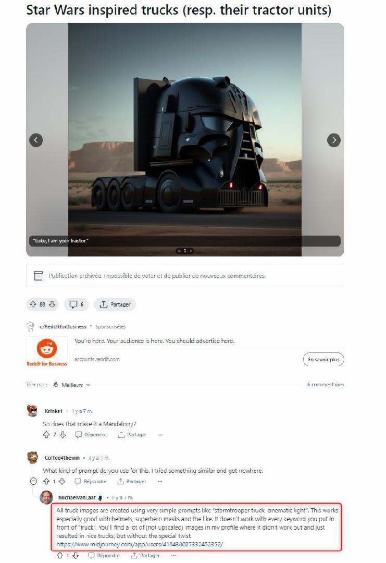Open Meilleurs sort dropdown
The width and height of the screenshot is (386, 563).
[72, 385]
